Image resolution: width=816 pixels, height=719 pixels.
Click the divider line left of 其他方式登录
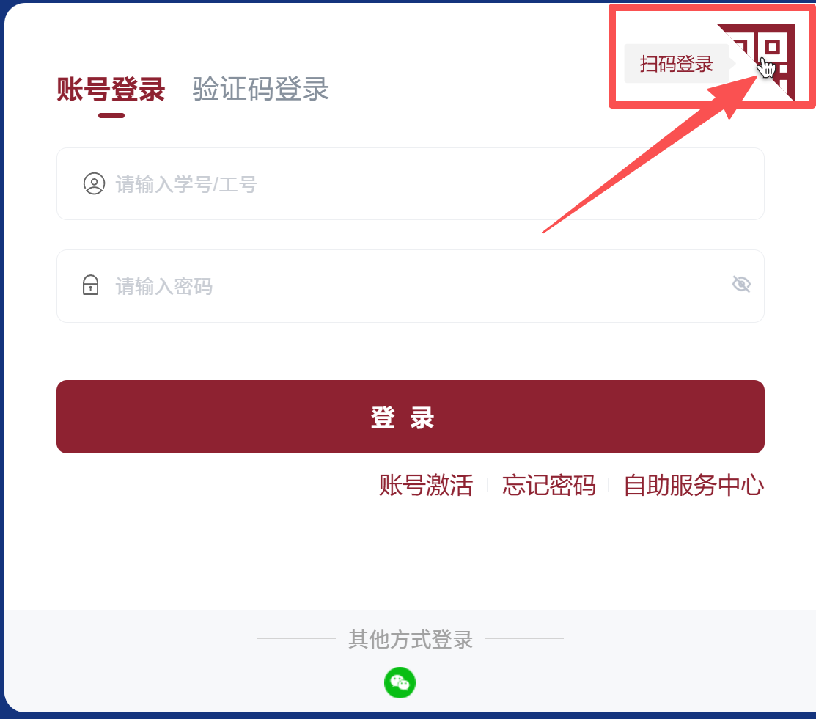[x=296, y=638]
